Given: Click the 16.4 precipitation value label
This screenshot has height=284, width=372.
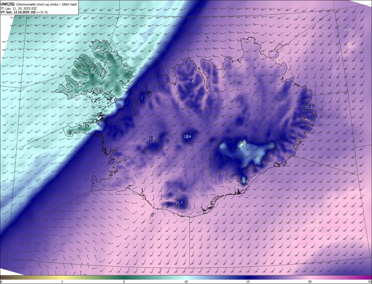Looking at the screenshot, I should [x=190, y=81].
